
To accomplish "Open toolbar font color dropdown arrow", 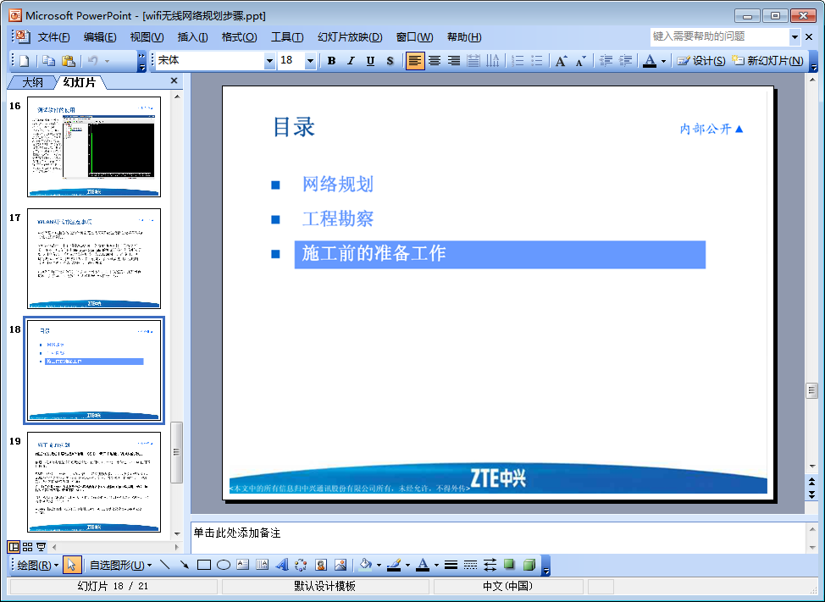I will point(663,61).
